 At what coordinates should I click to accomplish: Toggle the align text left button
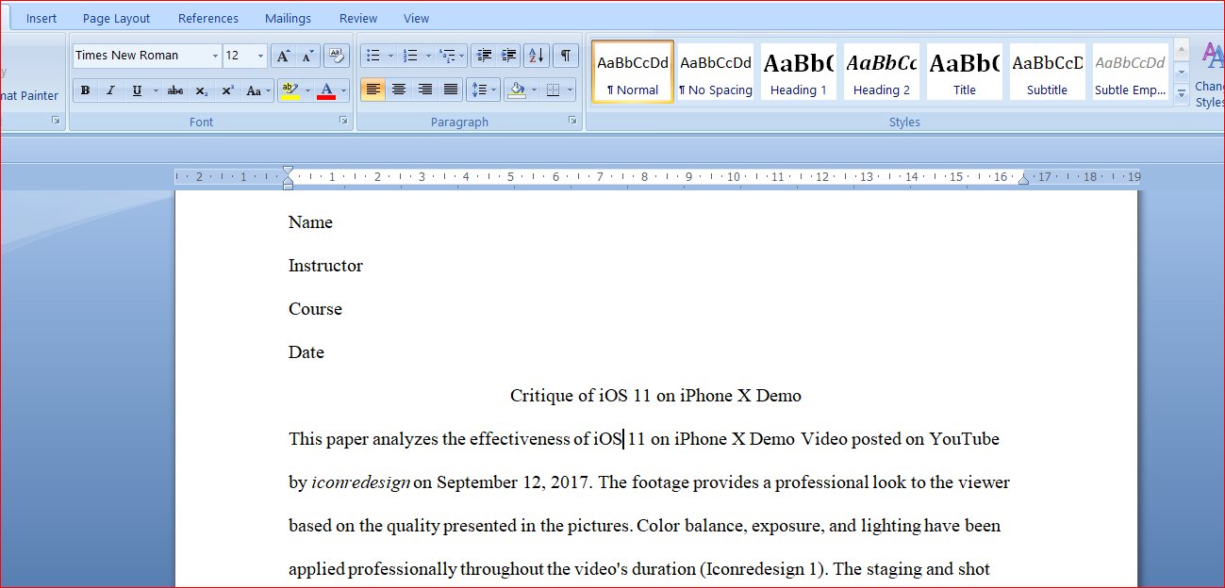click(x=373, y=90)
